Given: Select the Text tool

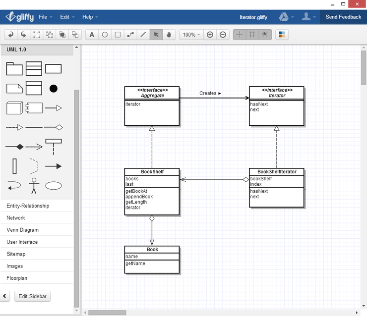Looking at the screenshot, I should point(92,35).
